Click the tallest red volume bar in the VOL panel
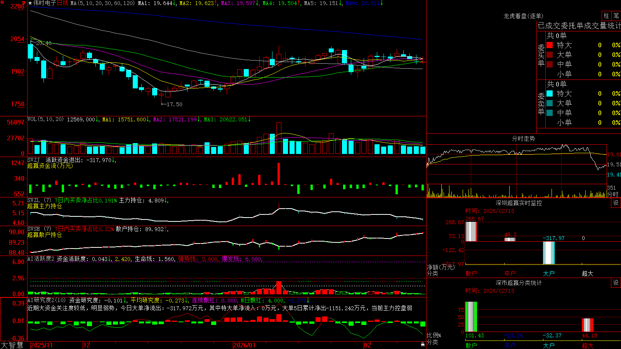Image resolution: width=621 pixels, height=349 pixels. [279, 138]
